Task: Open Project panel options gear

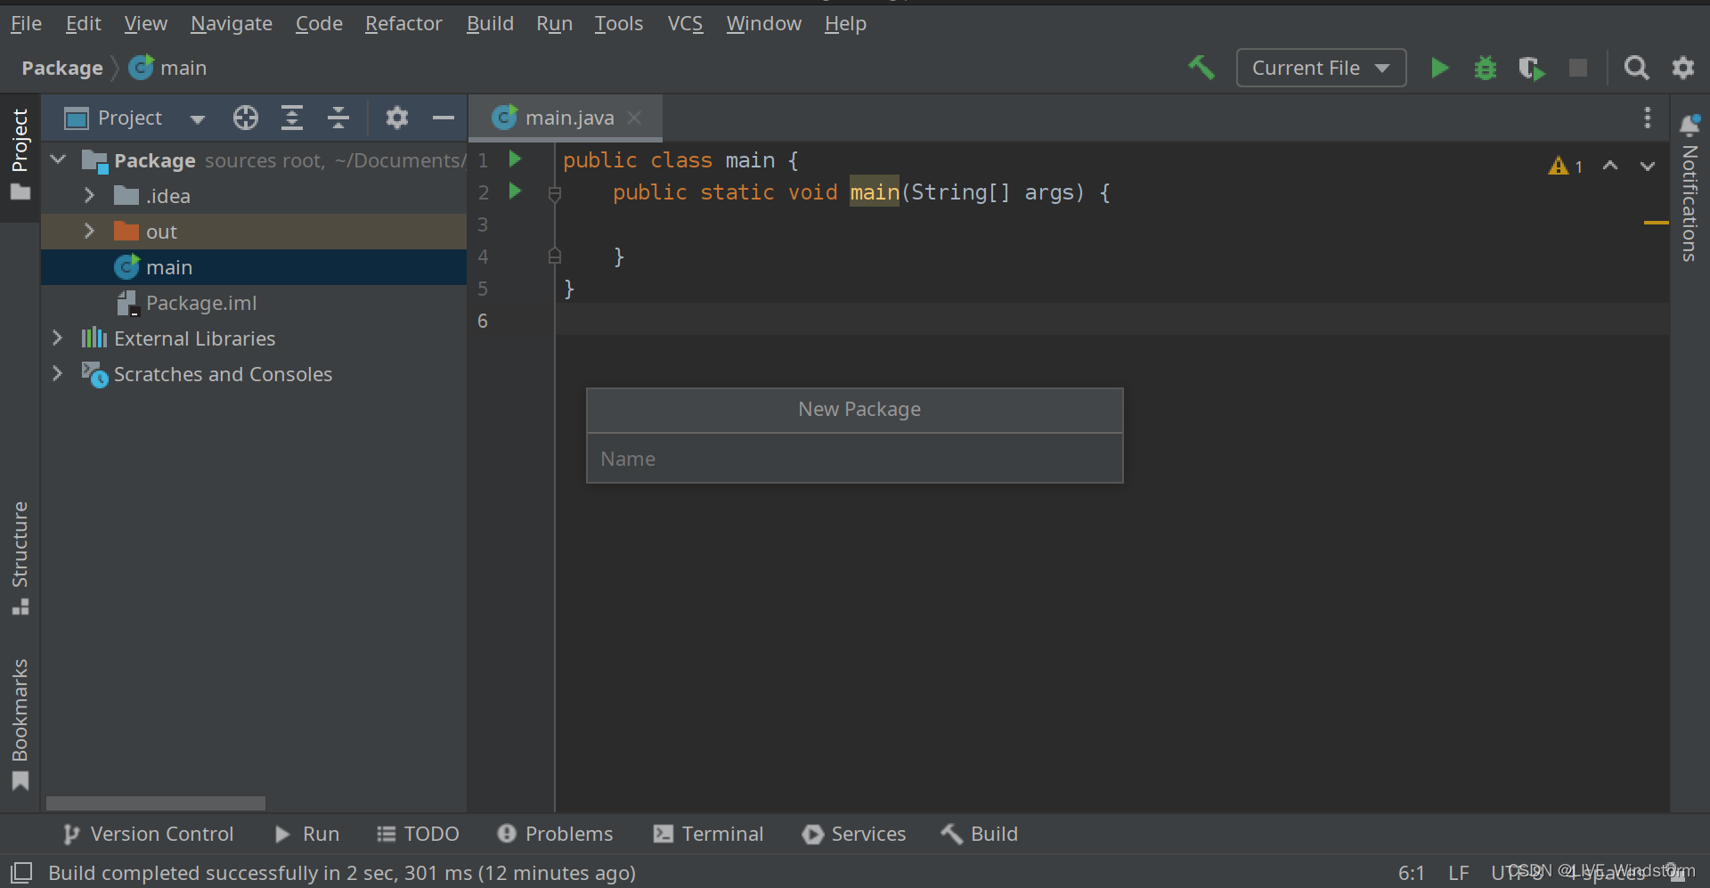Action: pos(397,118)
